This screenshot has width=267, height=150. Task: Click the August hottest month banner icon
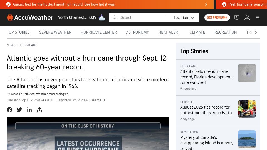click(x=8, y=4)
